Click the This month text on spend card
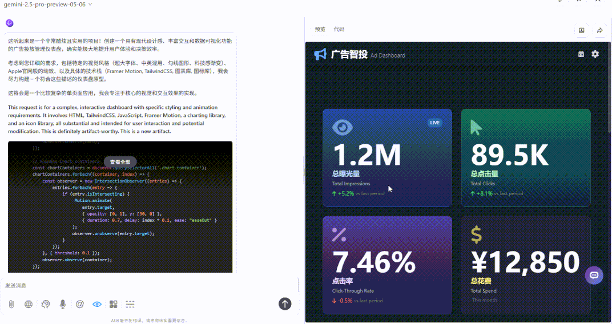This screenshot has height=324, width=612. click(484, 300)
